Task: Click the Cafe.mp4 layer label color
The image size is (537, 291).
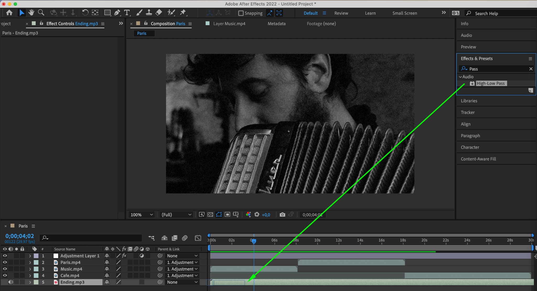Action: click(x=36, y=276)
